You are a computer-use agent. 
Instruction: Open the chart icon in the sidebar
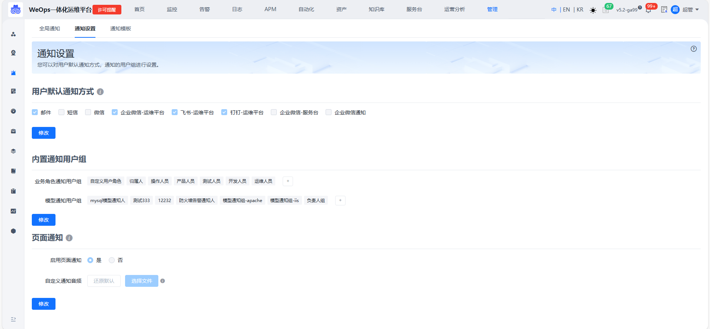click(x=13, y=211)
